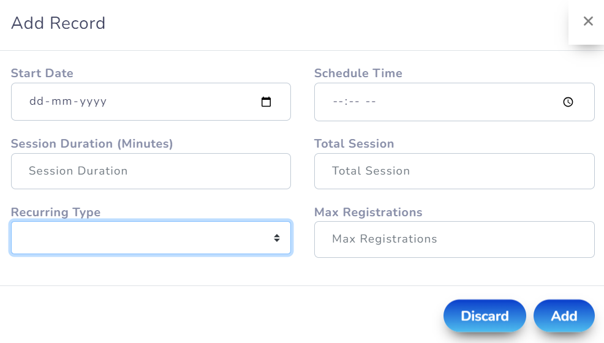Select the minutes segment in Schedule Time
This screenshot has width=604, height=343.
click(353, 102)
